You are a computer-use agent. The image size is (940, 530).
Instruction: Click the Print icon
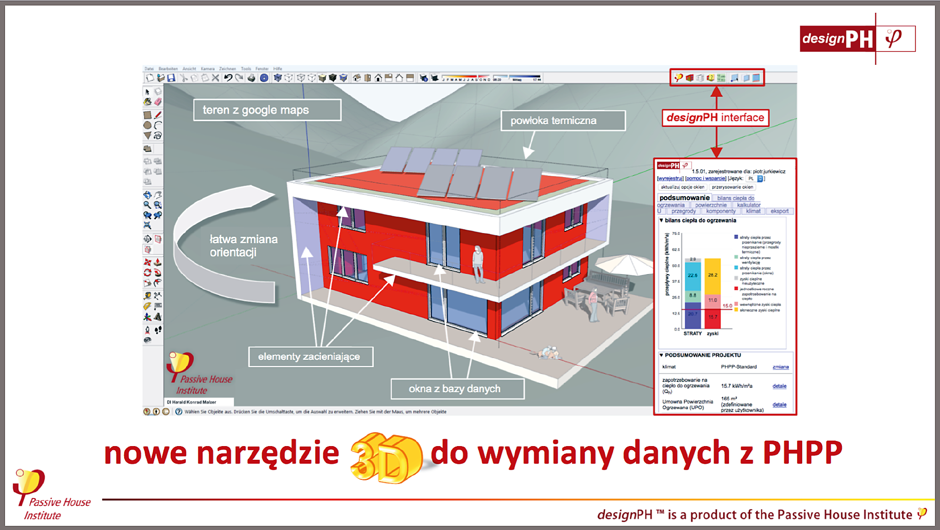252,78
